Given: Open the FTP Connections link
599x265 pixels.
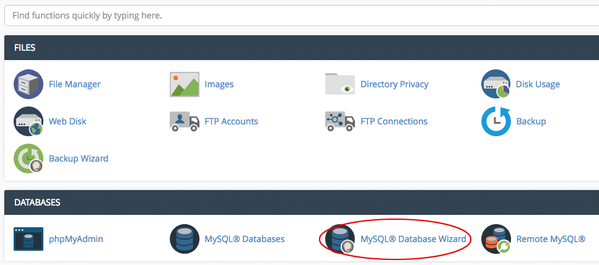Looking at the screenshot, I should tap(394, 121).
